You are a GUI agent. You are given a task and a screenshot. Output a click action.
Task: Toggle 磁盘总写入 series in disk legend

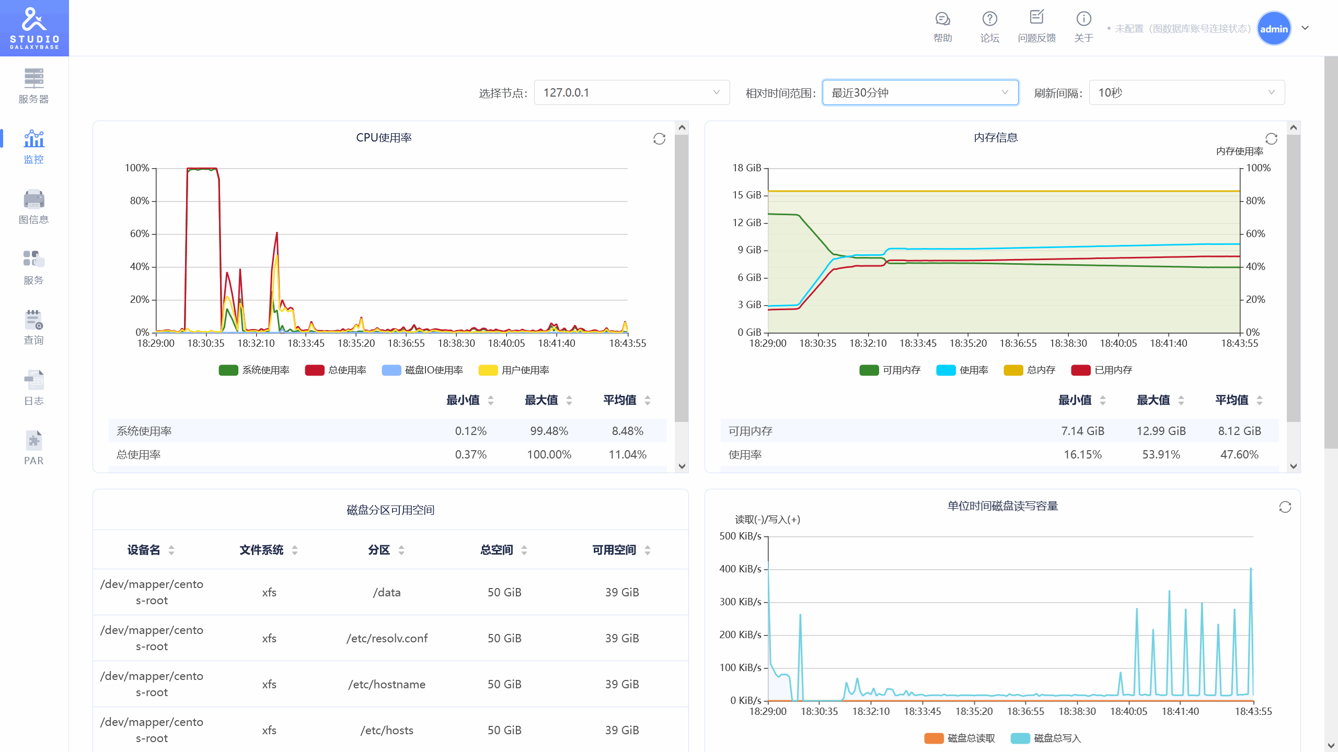1046,738
